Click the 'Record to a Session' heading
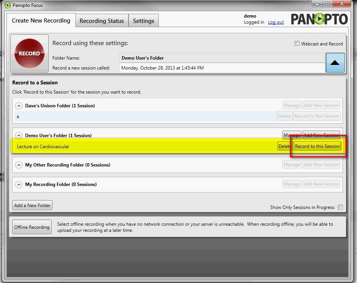The image size is (357, 283). coord(35,82)
